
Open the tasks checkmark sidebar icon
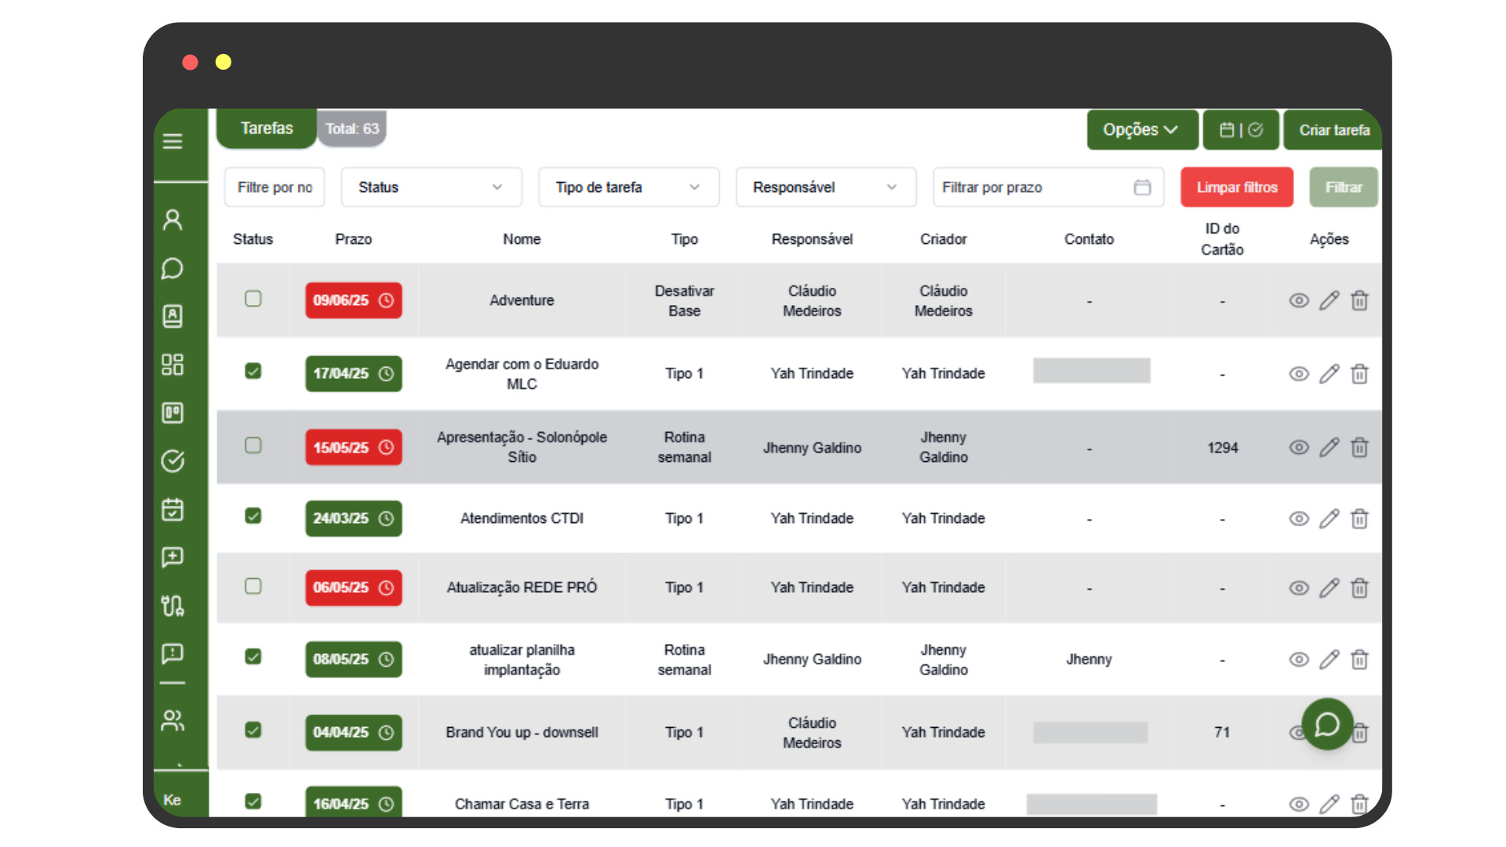coord(173,460)
